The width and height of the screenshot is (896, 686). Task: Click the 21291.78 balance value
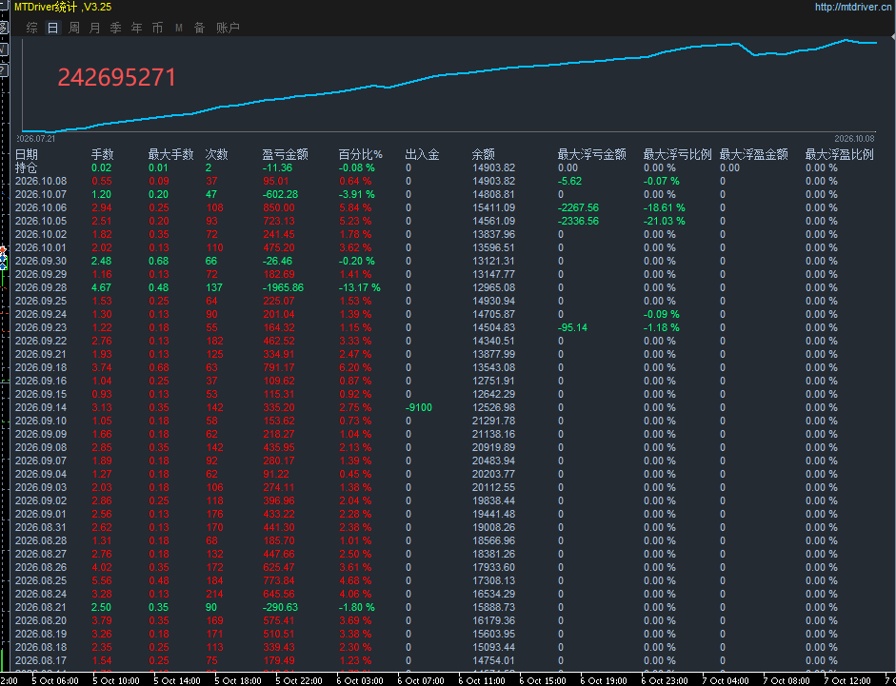pyautogui.click(x=494, y=421)
